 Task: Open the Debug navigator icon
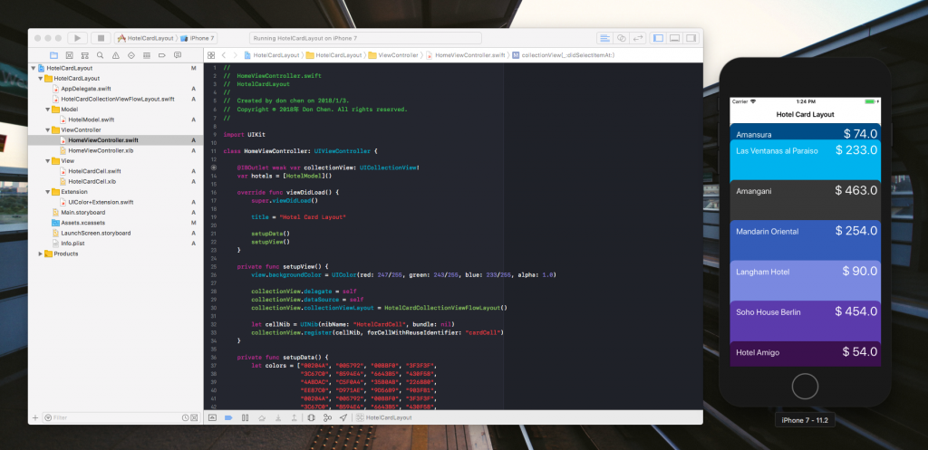click(x=147, y=55)
